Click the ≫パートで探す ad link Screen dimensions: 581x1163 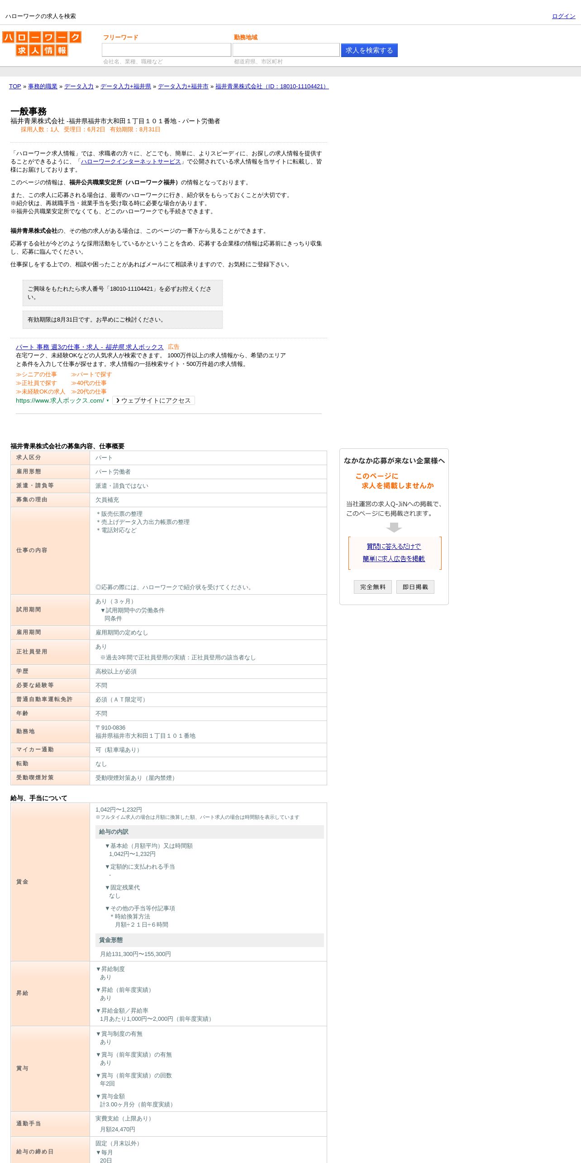91,375
